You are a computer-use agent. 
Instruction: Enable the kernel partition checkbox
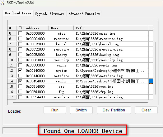coord(20,44)
